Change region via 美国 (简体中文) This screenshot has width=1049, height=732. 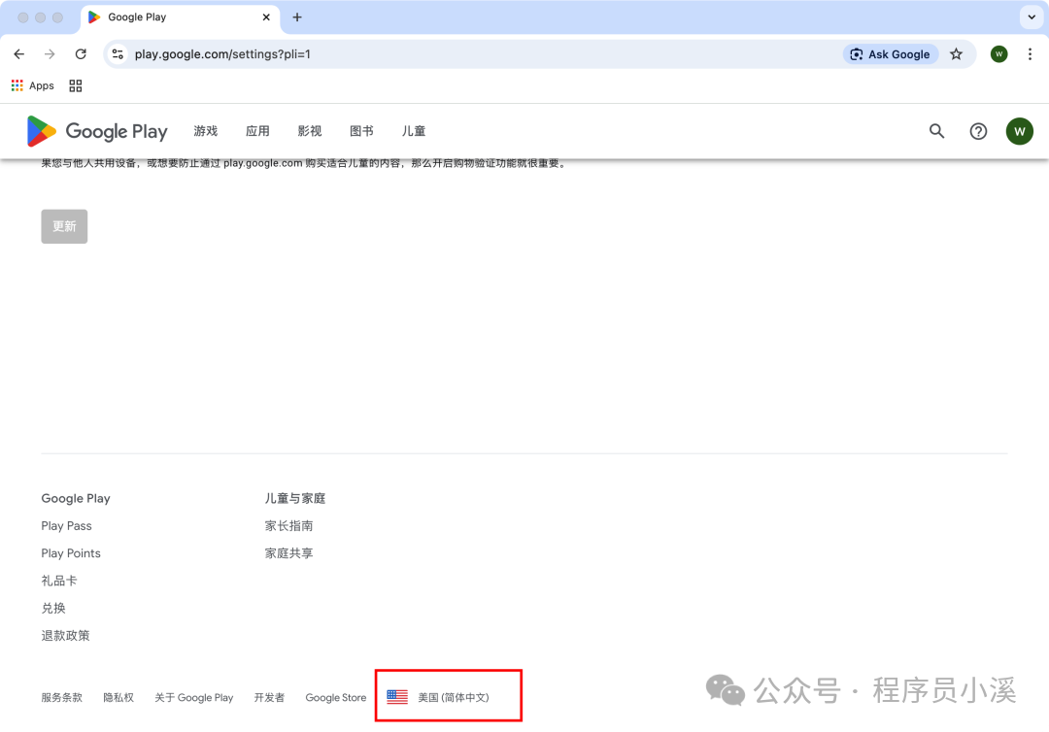click(x=454, y=697)
